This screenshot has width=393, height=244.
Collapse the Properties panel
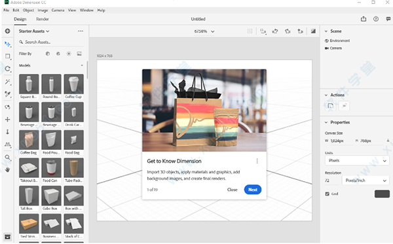[326, 122]
